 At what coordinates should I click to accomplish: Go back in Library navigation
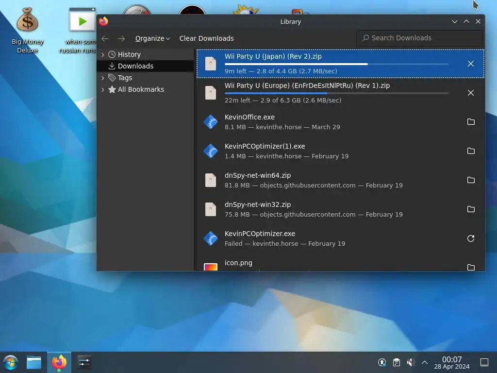point(105,38)
